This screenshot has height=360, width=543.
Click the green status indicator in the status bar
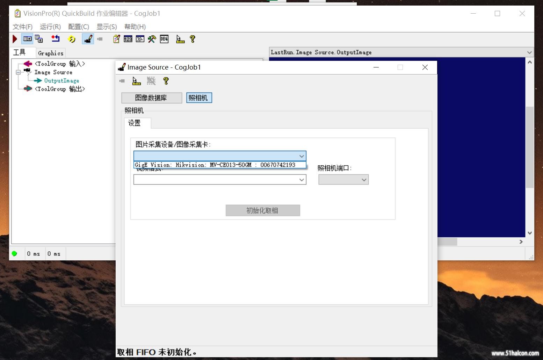tap(14, 254)
